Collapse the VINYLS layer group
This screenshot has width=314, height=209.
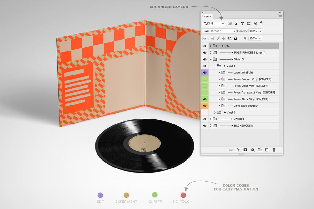click(211, 59)
